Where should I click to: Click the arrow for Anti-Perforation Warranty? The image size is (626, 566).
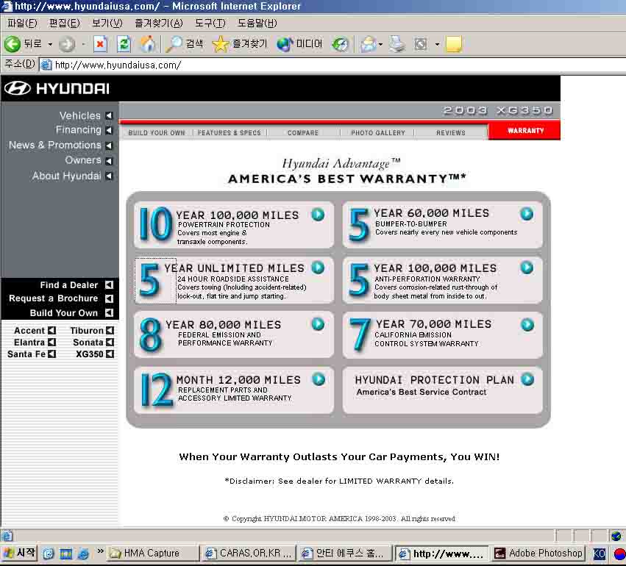coord(527,268)
